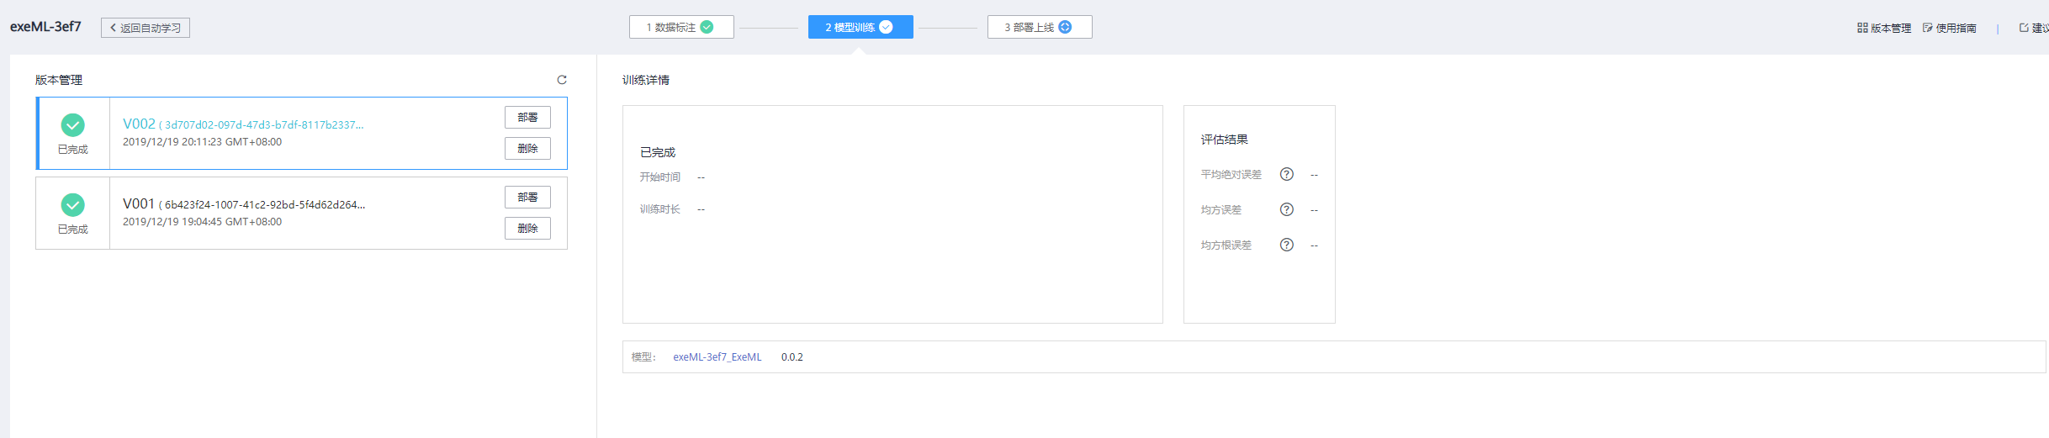Open model link exeML-3ef7_ExeML
This screenshot has height=438, width=2049.
point(717,357)
